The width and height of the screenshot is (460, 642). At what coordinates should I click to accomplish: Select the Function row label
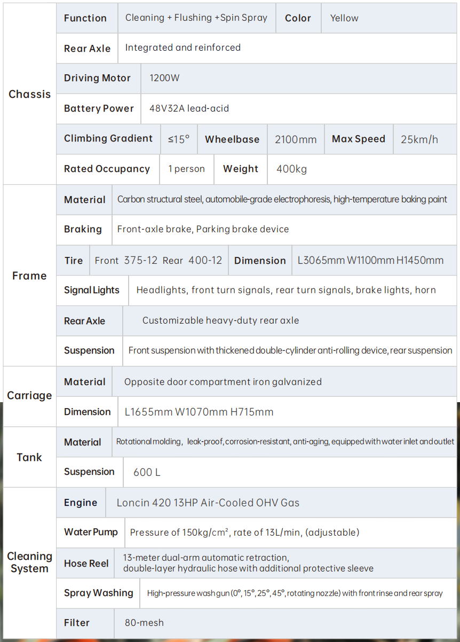[85, 18]
